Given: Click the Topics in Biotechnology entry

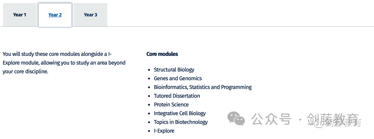Looking at the screenshot, I should (x=181, y=122).
